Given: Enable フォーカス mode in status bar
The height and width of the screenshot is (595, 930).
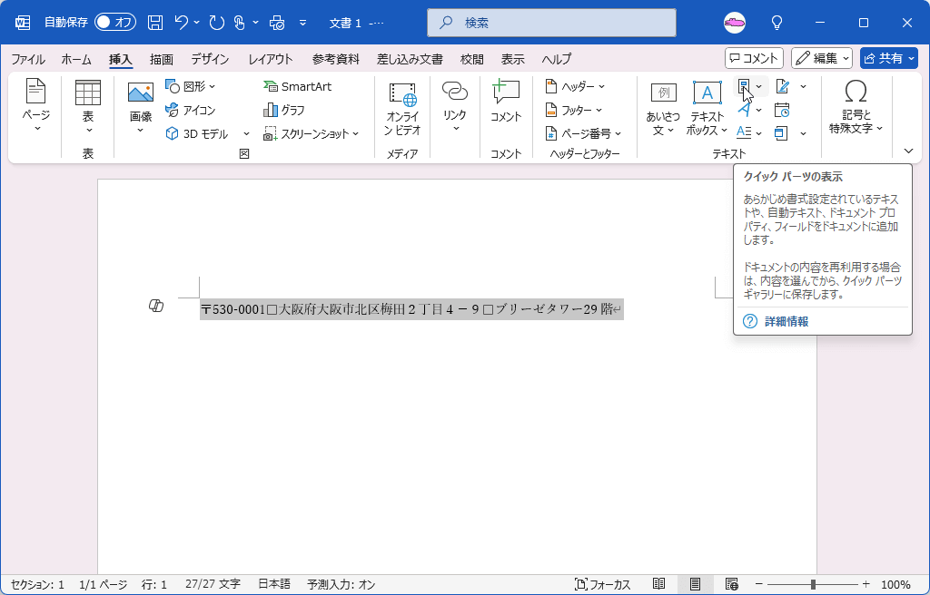Looking at the screenshot, I should click(x=604, y=584).
